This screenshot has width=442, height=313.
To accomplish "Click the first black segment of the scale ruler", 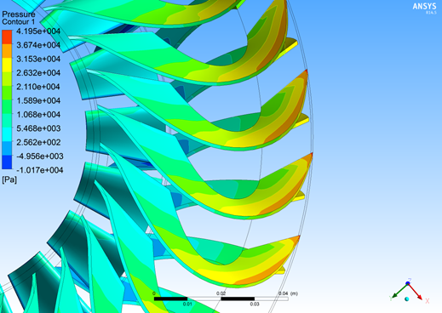I will pos(170,299).
